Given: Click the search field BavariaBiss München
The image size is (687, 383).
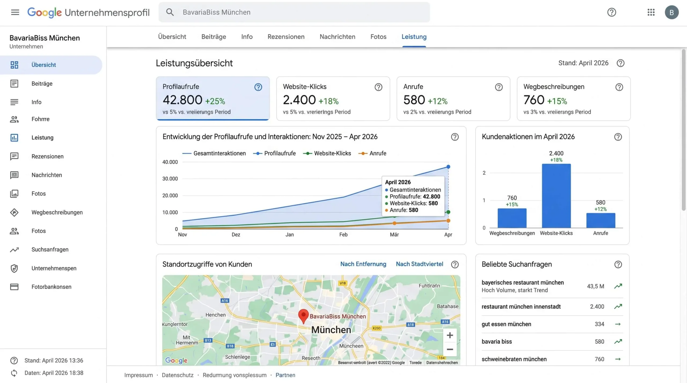Looking at the screenshot, I should tap(294, 12).
